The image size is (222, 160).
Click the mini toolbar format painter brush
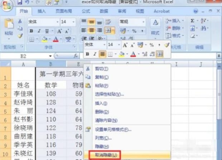(166, 45)
